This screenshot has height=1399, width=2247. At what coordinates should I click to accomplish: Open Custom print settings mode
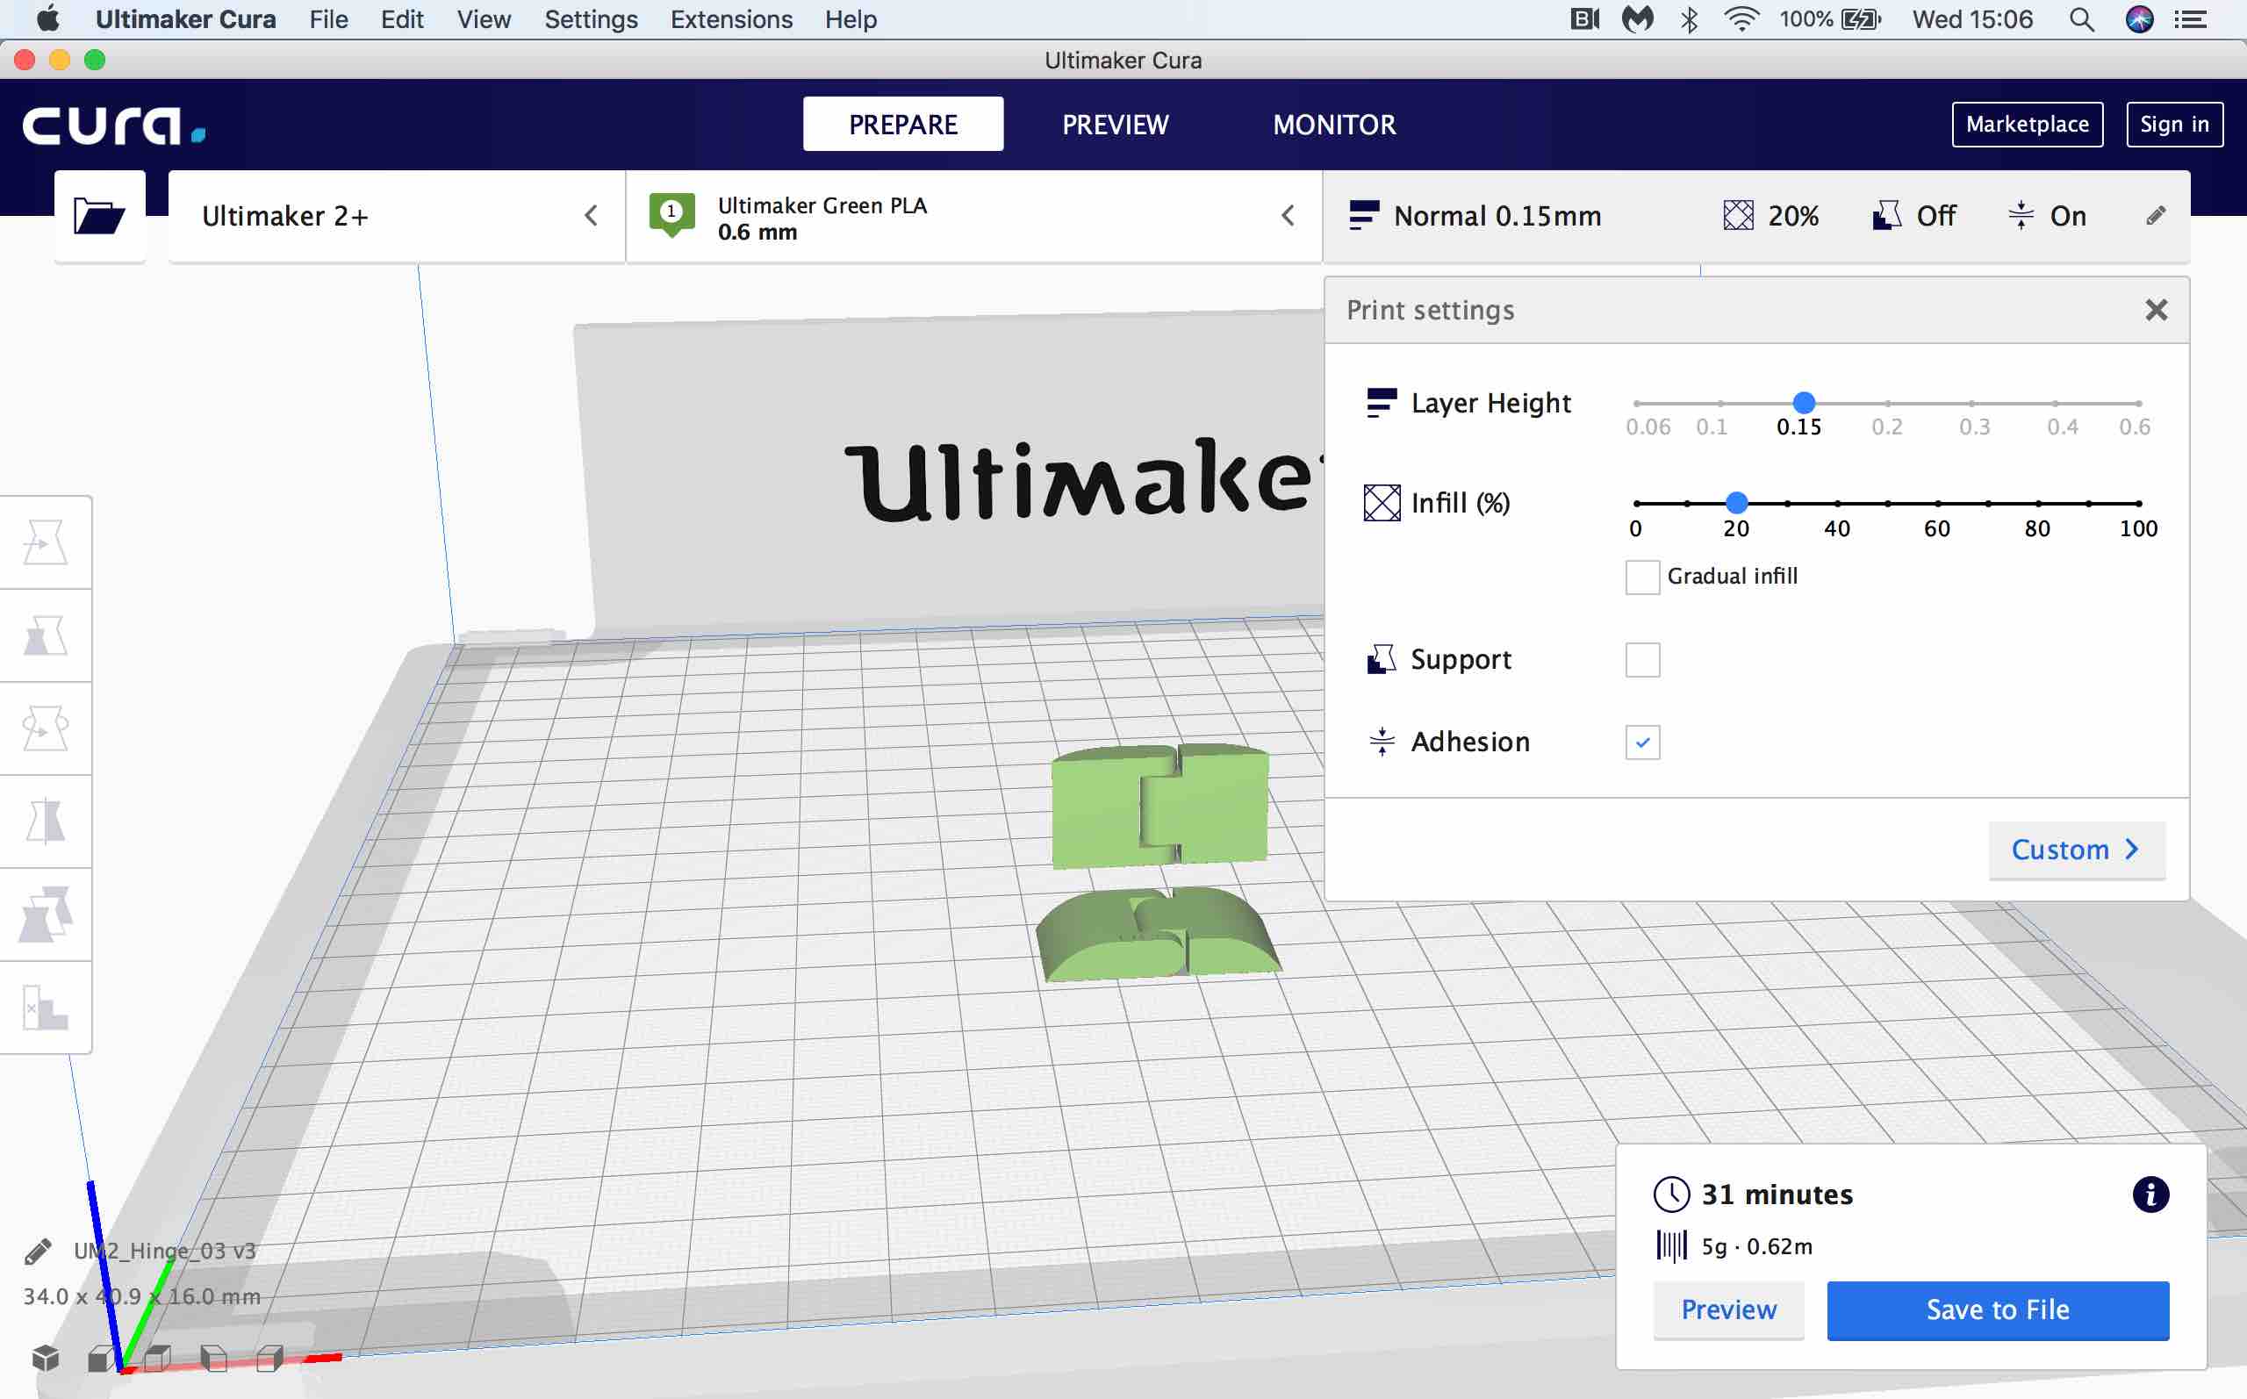(x=2076, y=850)
